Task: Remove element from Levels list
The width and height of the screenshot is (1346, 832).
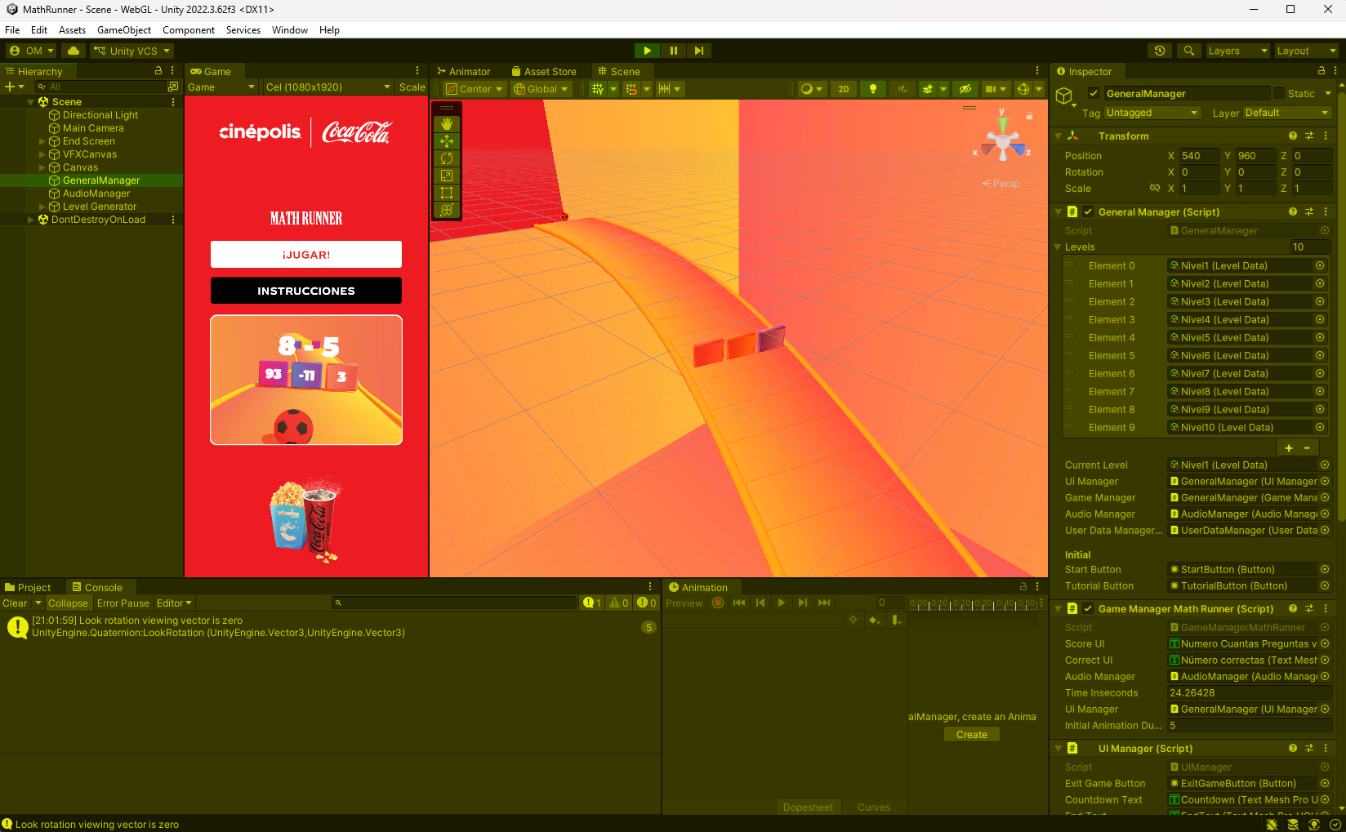Action: (x=1307, y=447)
